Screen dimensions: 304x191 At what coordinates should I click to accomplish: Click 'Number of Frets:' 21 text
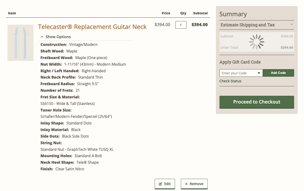[78, 91]
